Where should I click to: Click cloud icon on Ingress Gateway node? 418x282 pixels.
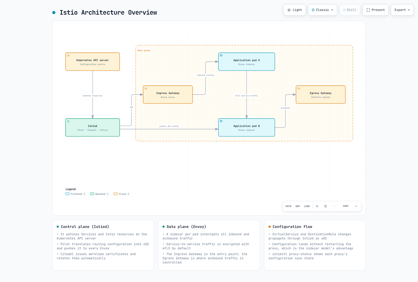[146, 88]
